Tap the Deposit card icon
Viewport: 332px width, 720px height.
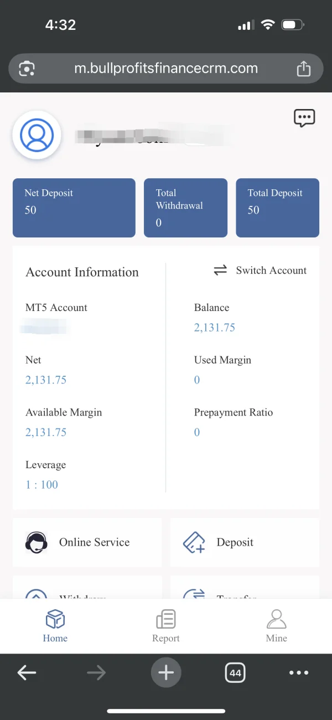click(194, 542)
